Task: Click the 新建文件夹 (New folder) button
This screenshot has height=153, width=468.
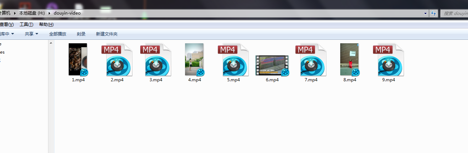Action: 106,34
